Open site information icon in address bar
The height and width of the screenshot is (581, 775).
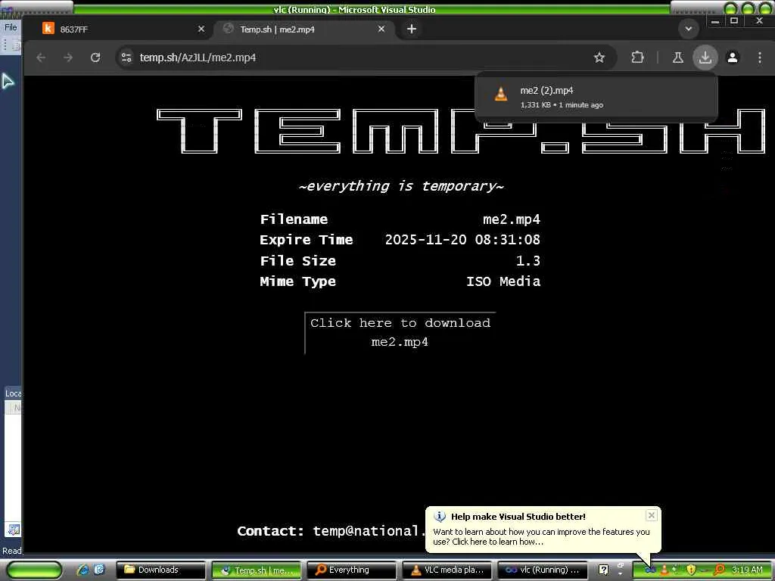click(126, 57)
